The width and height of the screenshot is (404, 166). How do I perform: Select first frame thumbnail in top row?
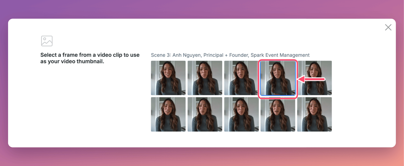(x=168, y=78)
